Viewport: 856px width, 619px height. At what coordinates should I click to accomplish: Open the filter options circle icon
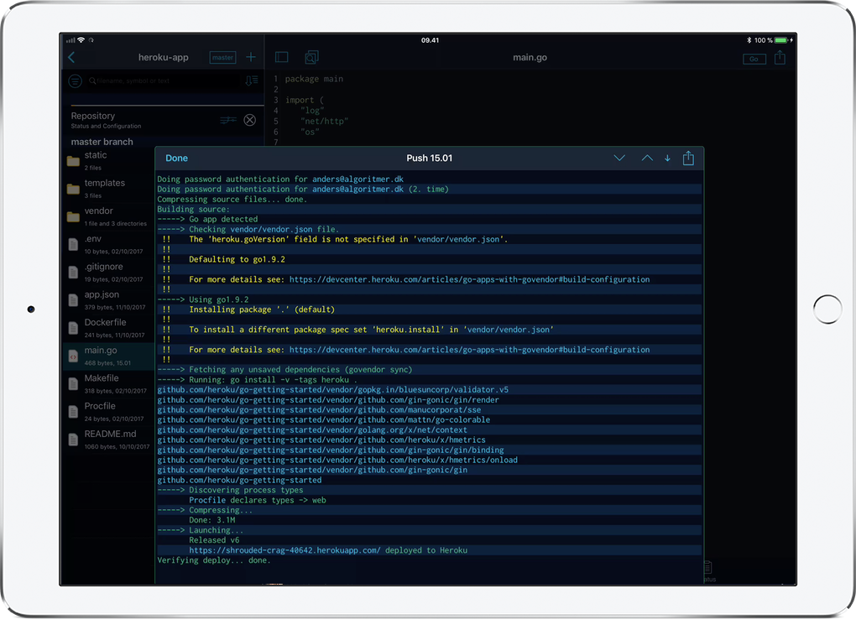[x=76, y=81]
